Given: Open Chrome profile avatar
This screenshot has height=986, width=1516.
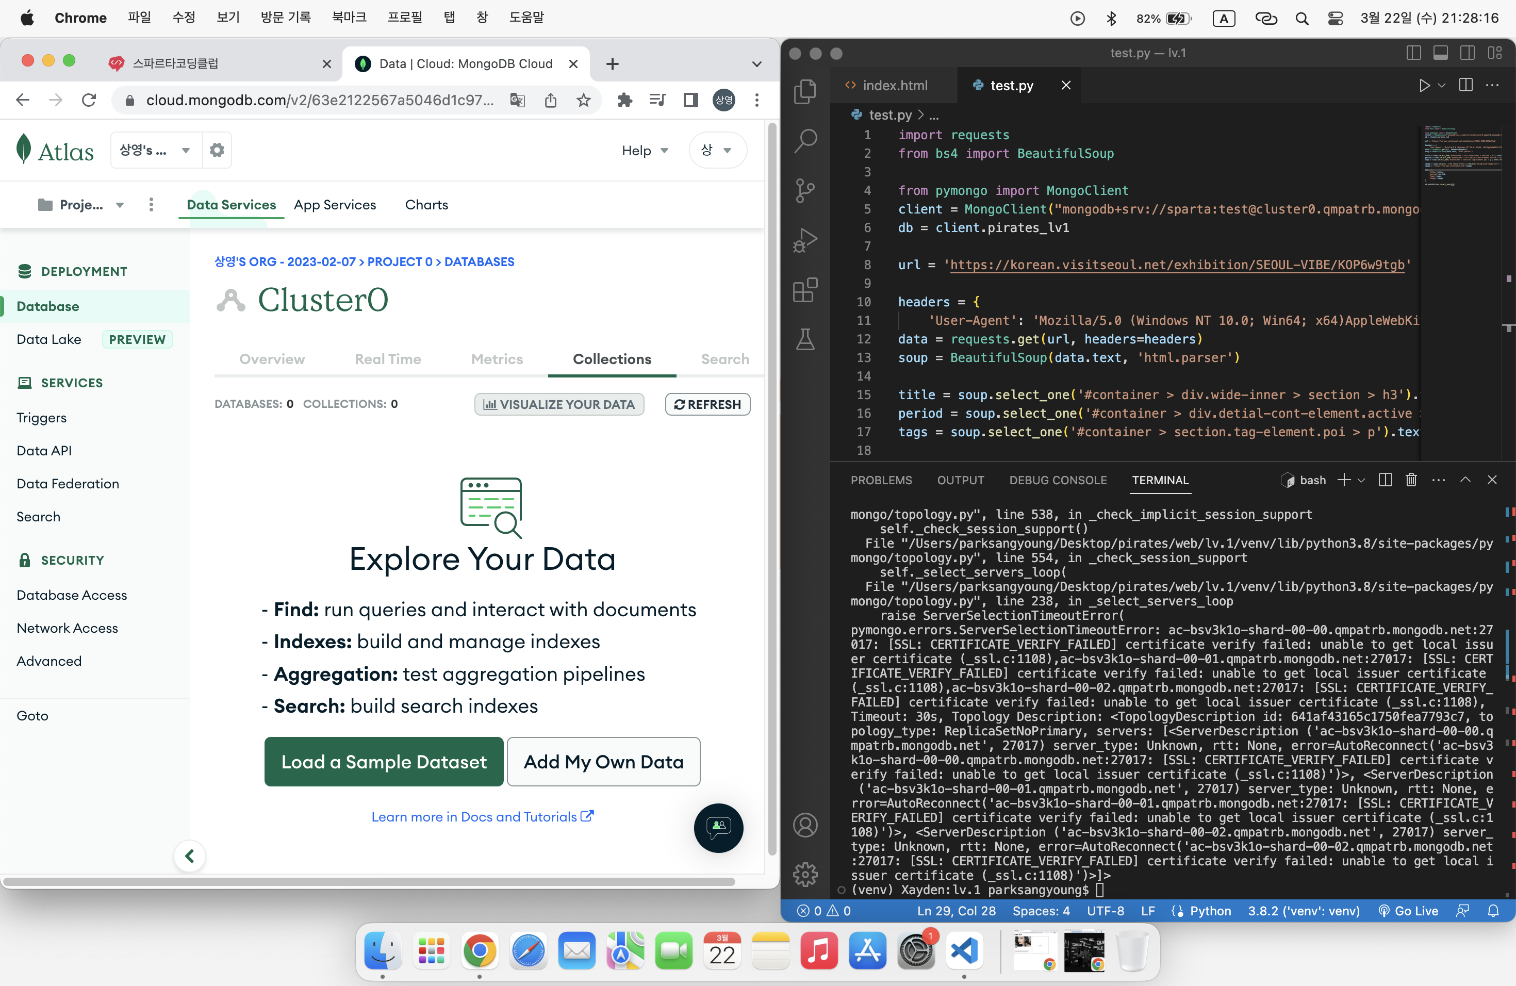Looking at the screenshot, I should [x=723, y=100].
